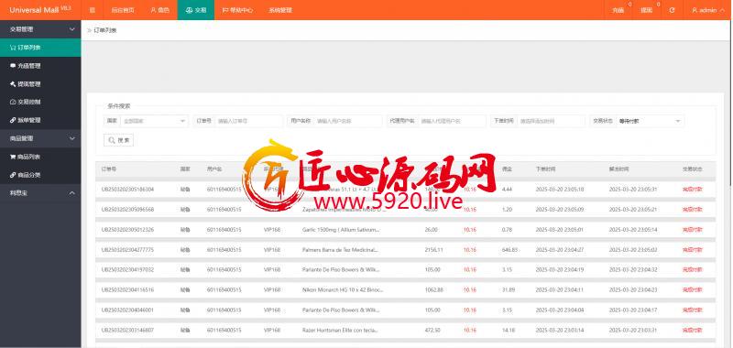This screenshot has height=348, width=733.
Task: Click the 充值 notification button in header
Action: point(618,10)
